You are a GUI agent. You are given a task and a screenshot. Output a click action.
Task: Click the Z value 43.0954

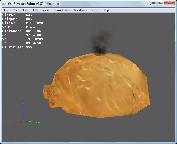point(33,43)
